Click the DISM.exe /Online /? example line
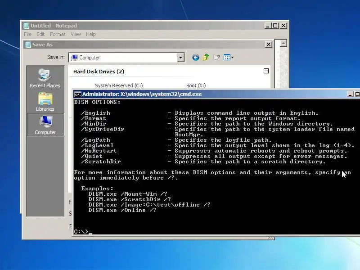Viewport: 360px width, 270px height. [x=122, y=210]
